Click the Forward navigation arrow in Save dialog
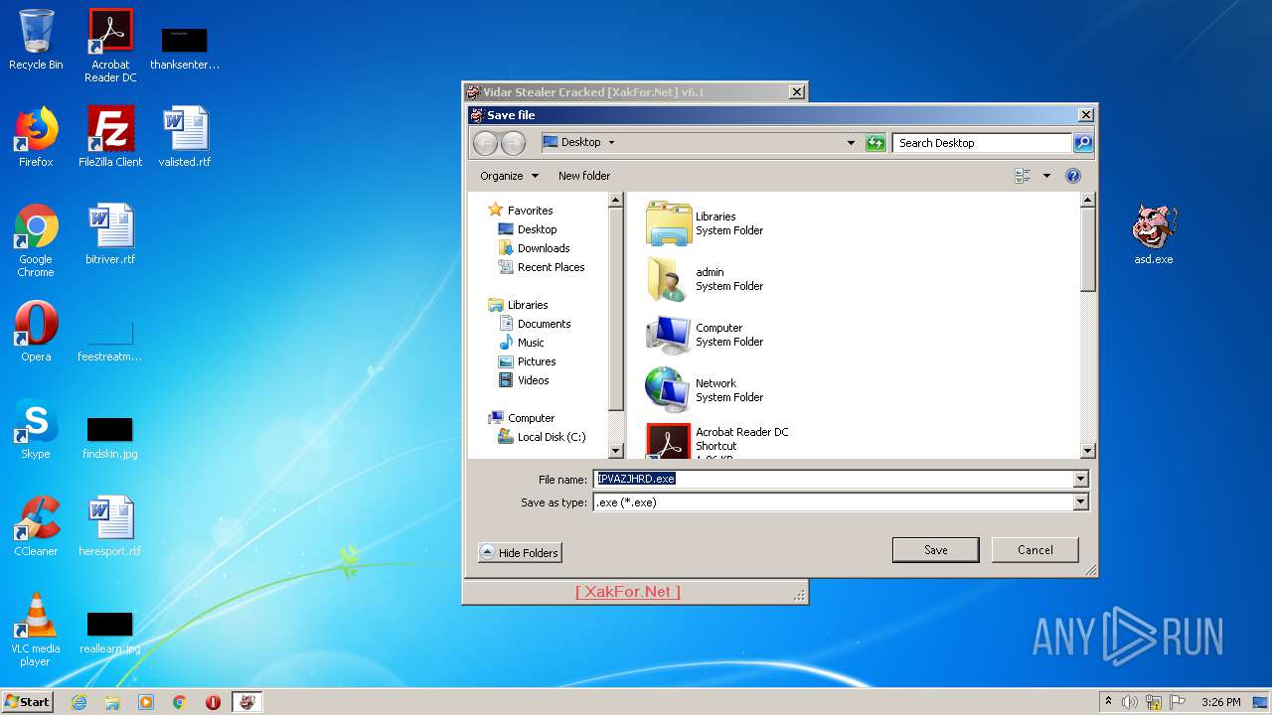1272x715 pixels. [x=513, y=143]
